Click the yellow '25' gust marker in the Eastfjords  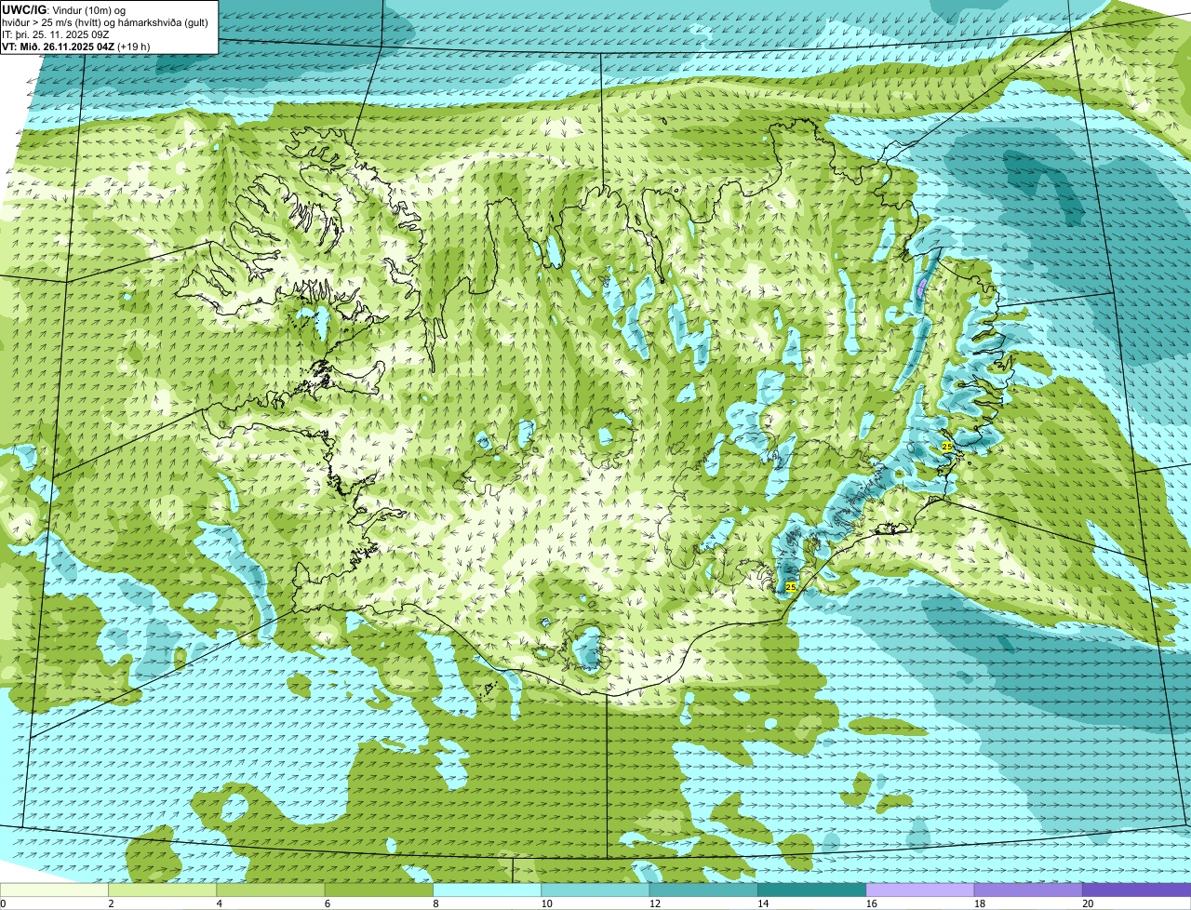tap(947, 448)
